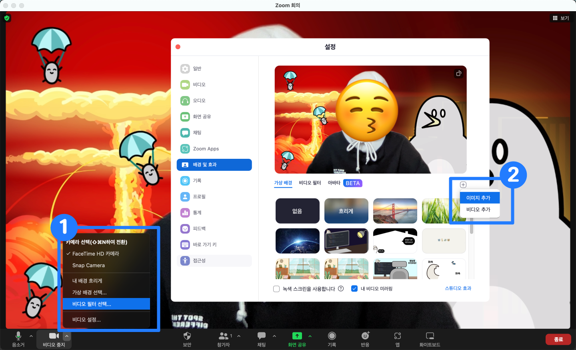Expand the audio options arrow beside 음소거
576x350 pixels.
pos(31,336)
